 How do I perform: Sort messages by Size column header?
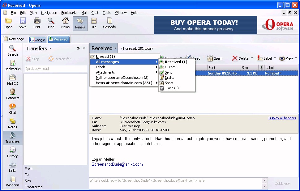250,67
